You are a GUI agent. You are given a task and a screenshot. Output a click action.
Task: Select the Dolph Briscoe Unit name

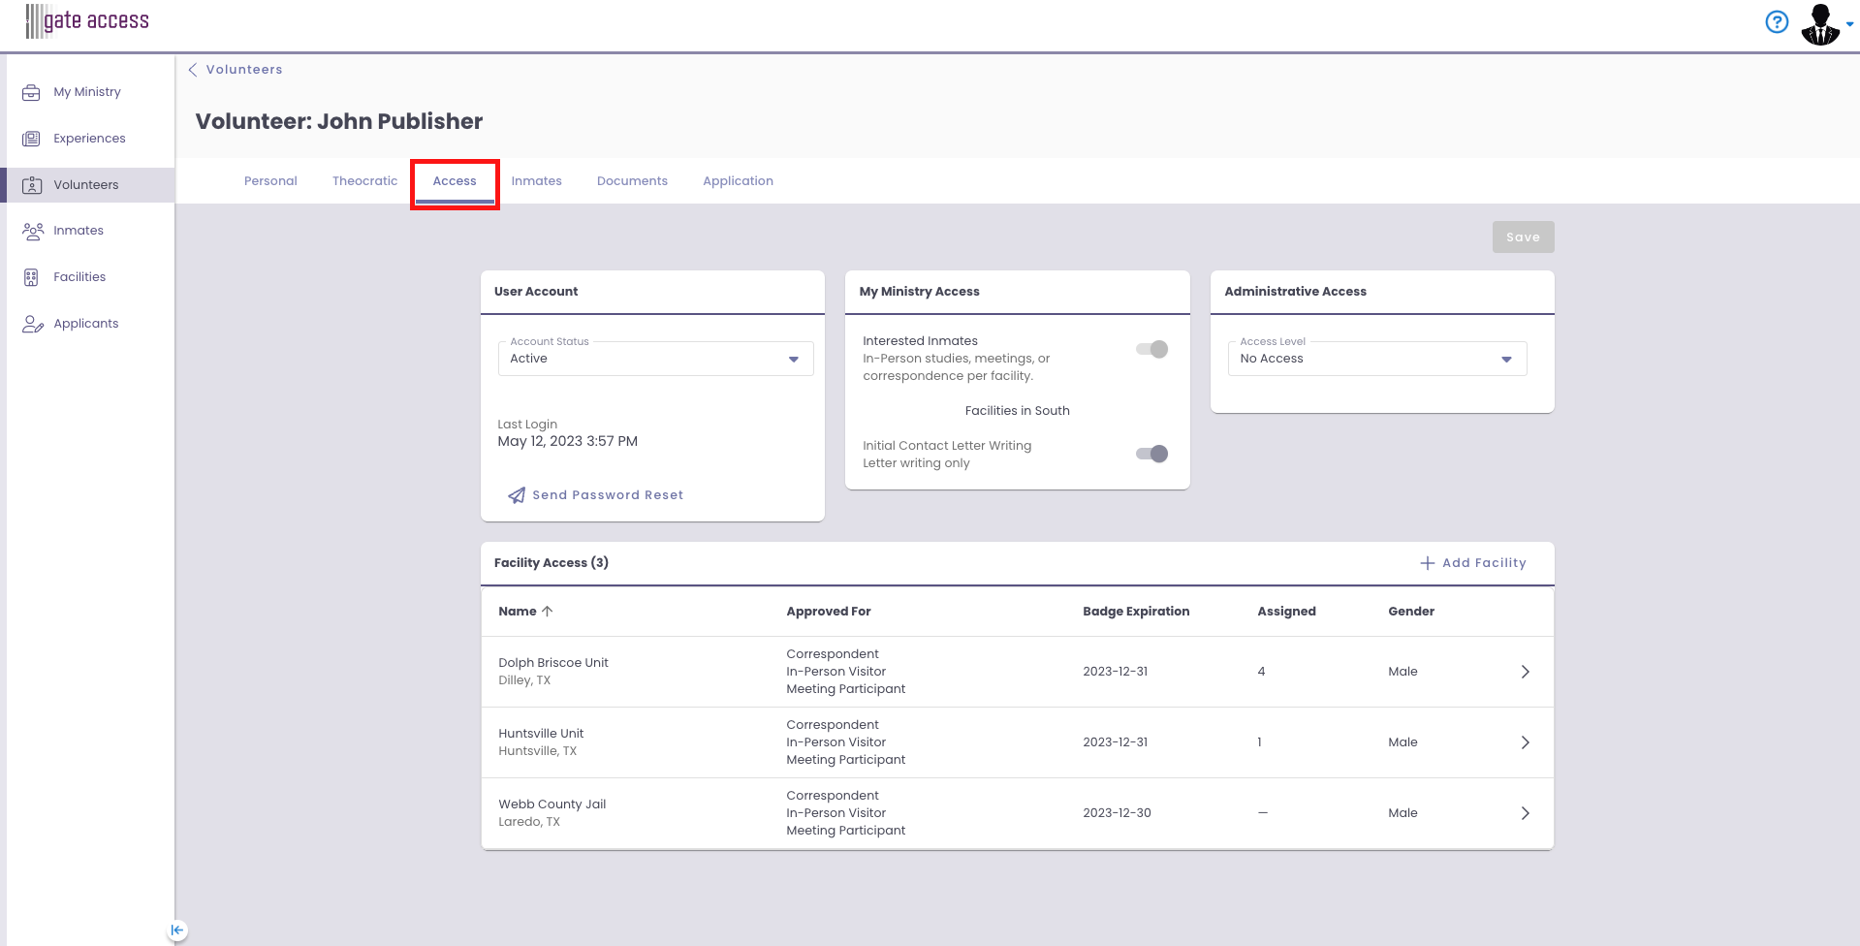pos(553,663)
